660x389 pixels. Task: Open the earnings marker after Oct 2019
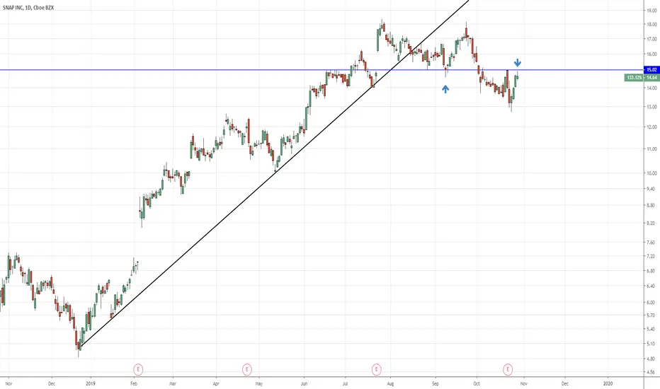pos(508,370)
